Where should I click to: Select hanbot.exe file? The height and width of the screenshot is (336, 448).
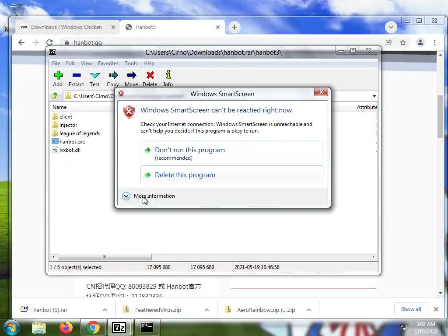click(69, 141)
